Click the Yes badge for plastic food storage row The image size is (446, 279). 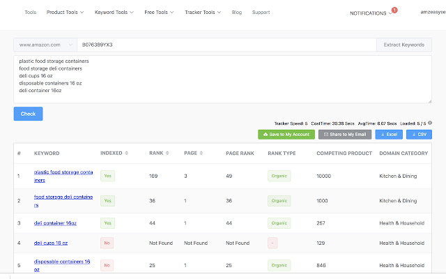[107, 176]
